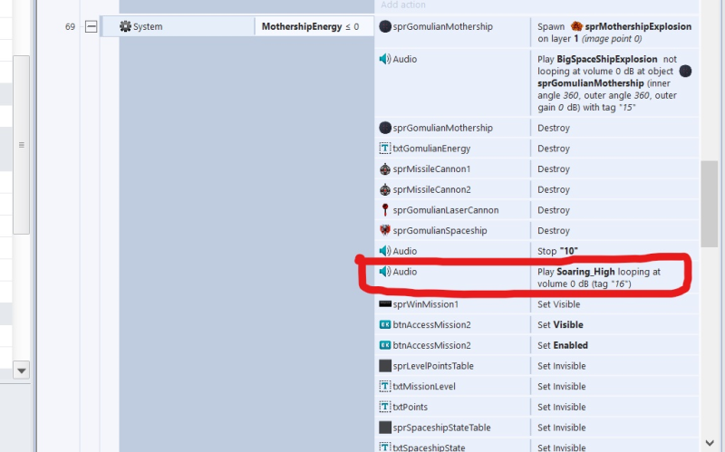Select the MothershipEnergy ≤ 0 condition
725x452 pixels.
(310, 27)
